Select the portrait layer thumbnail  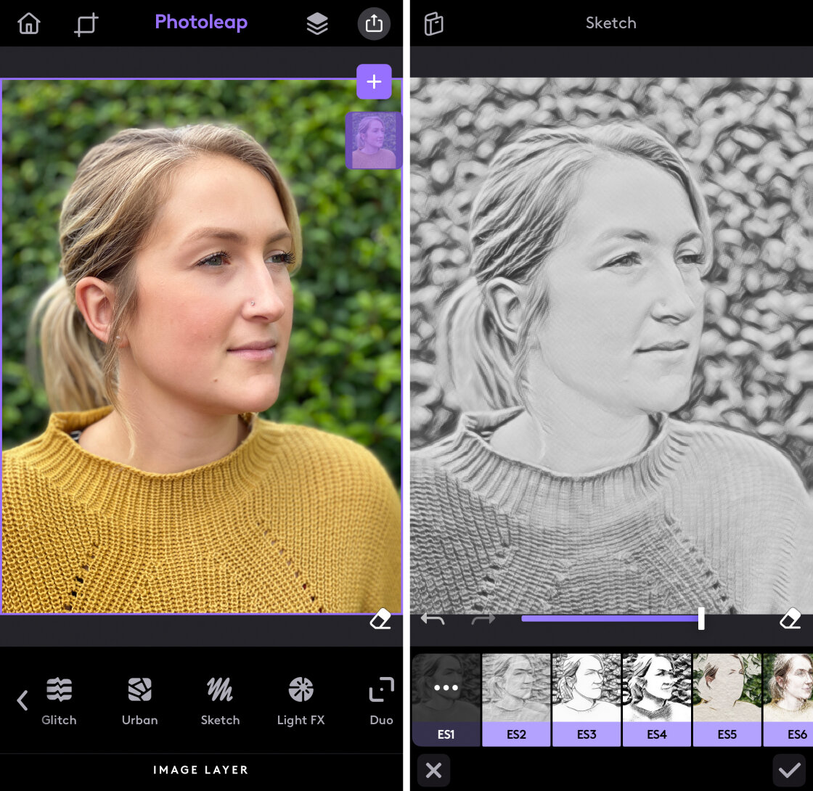tap(373, 141)
